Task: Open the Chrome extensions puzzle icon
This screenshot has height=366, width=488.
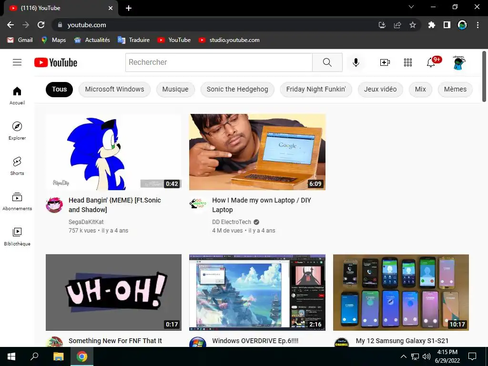Action: tap(431, 25)
